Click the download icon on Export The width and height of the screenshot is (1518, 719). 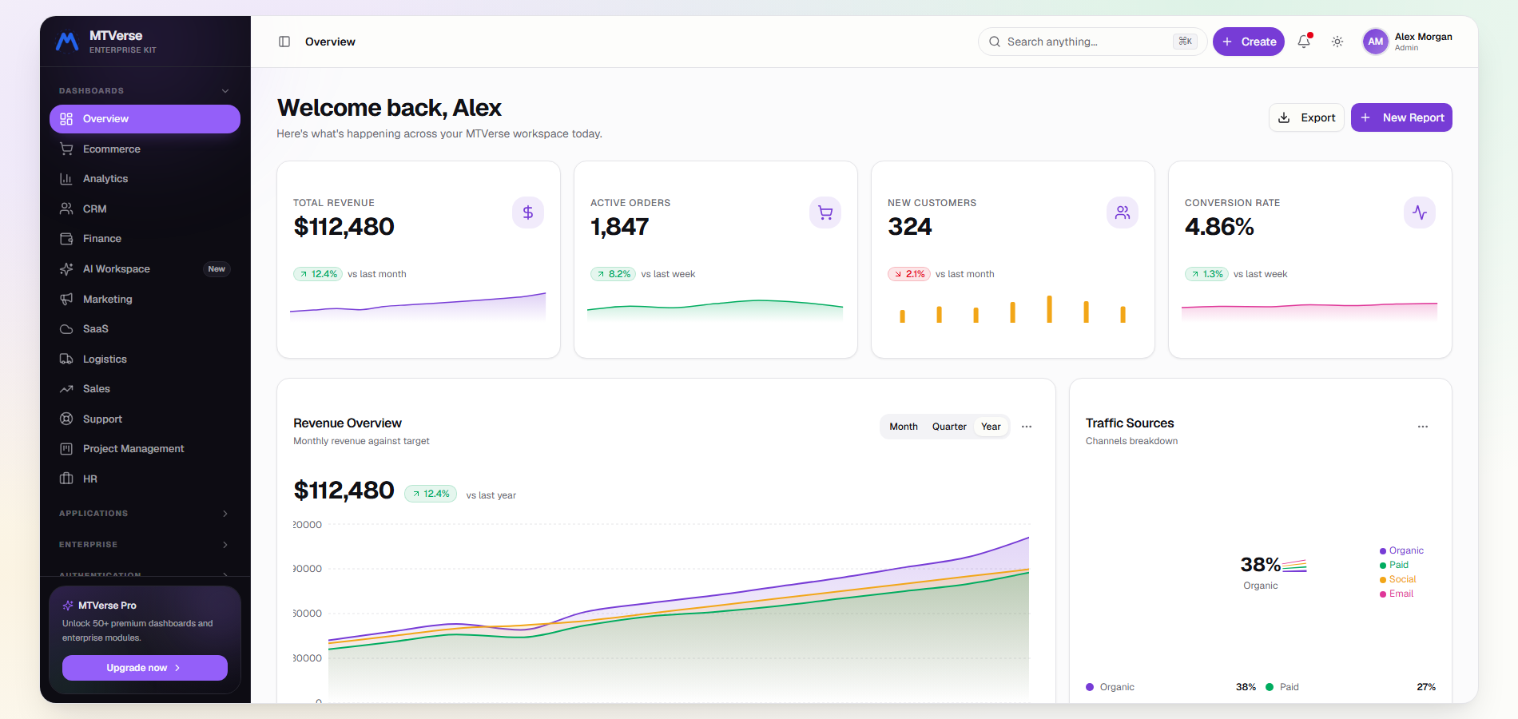(1284, 117)
